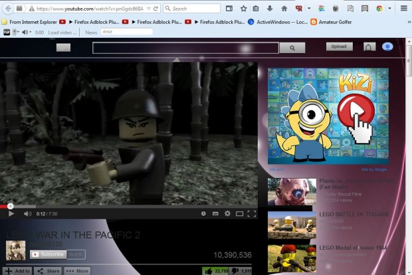Click the warning triangle in the address bar
The image size is (412, 275).
pyautogui.click(x=31, y=9)
